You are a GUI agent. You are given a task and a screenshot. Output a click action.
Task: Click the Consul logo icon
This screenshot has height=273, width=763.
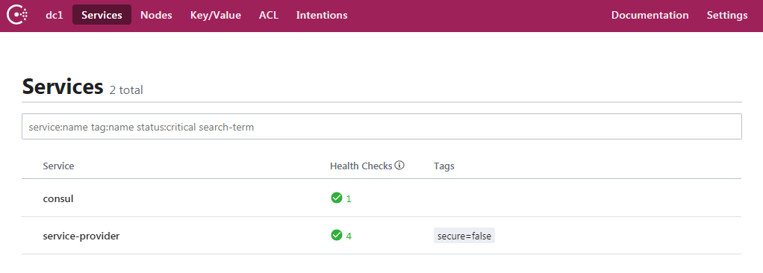click(17, 15)
